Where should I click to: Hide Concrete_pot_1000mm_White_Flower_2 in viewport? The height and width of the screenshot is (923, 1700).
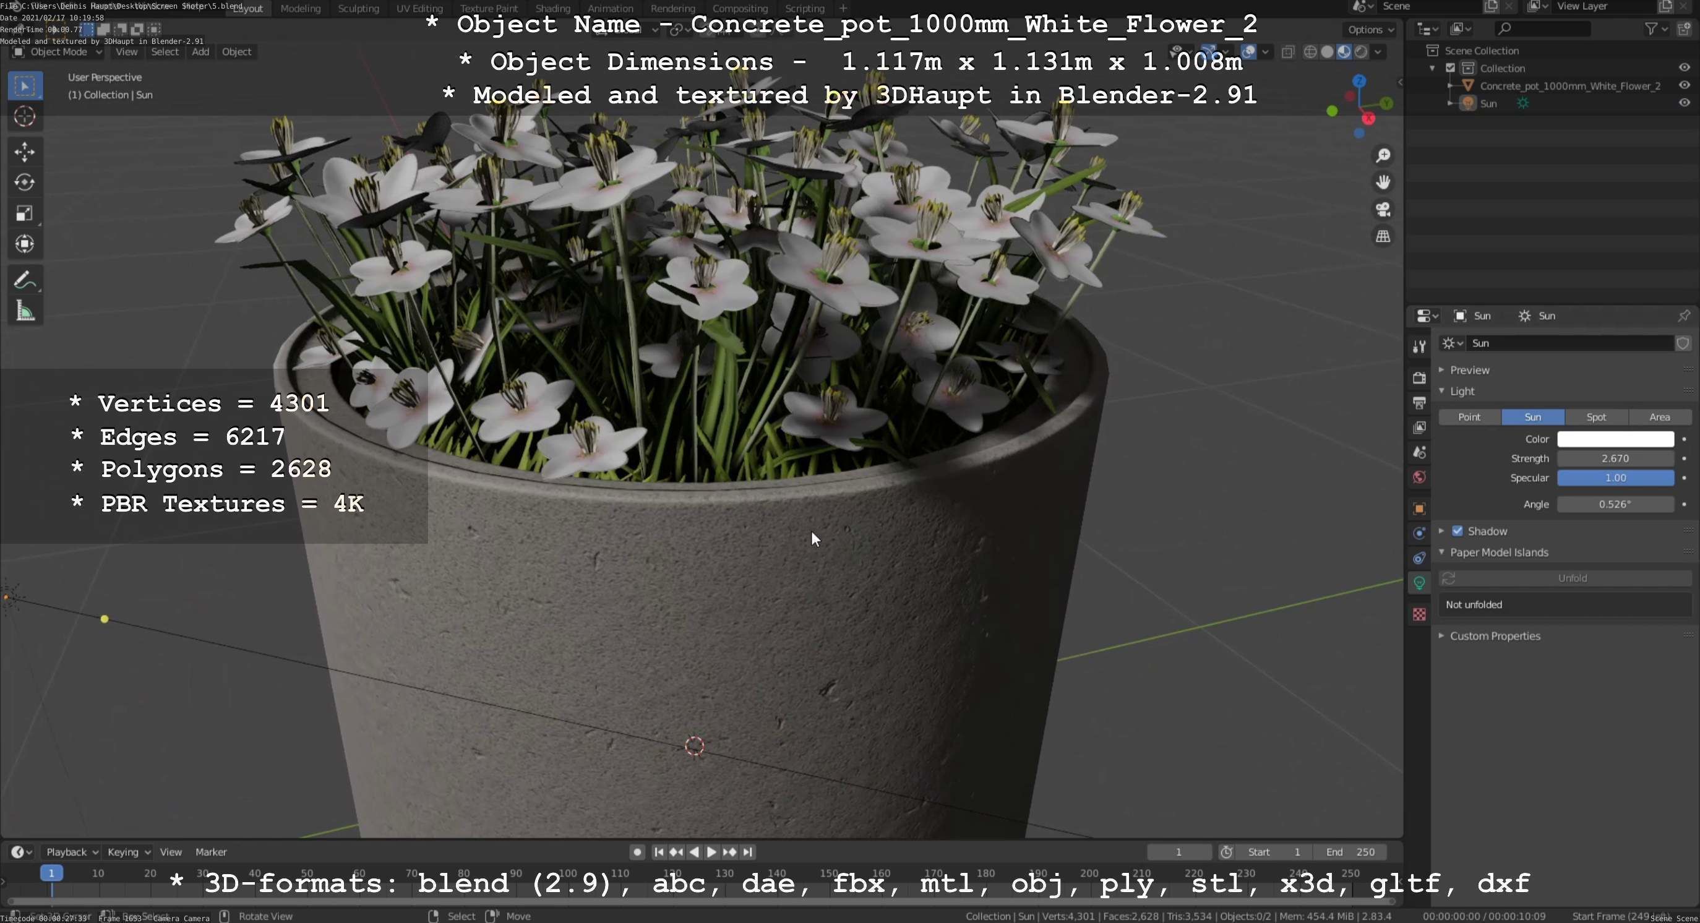(x=1684, y=85)
